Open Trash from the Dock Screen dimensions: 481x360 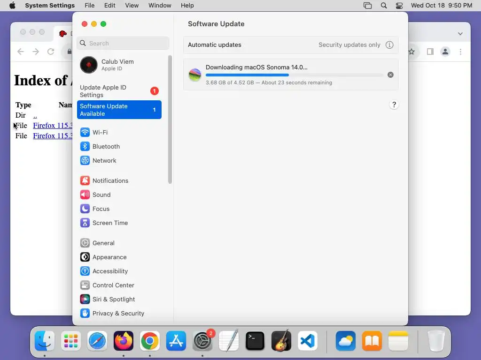(436, 341)
